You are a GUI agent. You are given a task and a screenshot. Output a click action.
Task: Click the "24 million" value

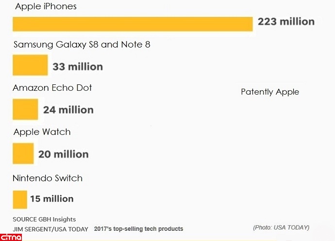(x=68, y=110)
